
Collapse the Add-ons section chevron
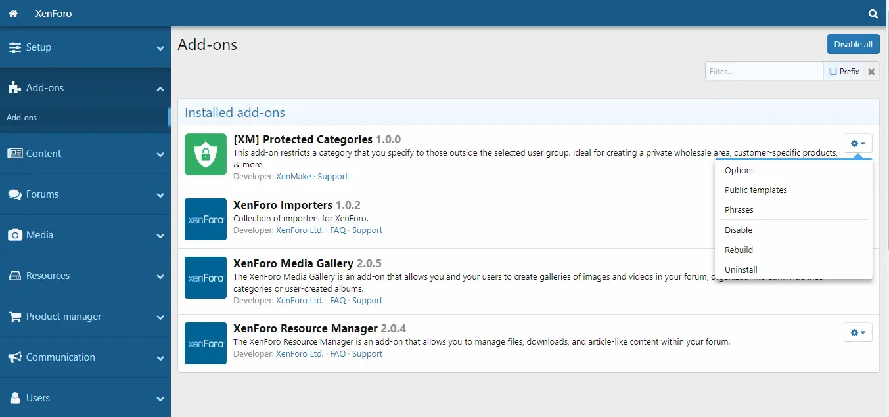tap(160, 89)
